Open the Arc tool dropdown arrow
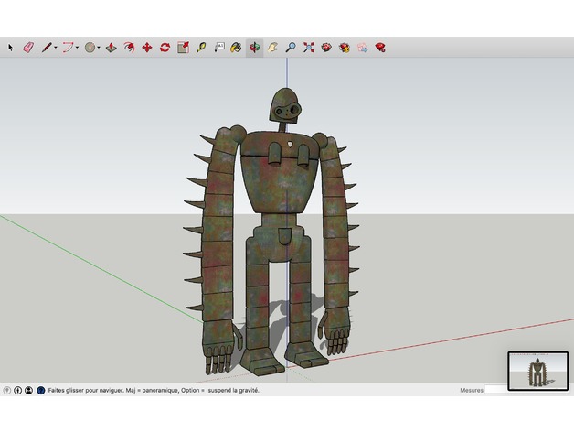574x432 pixels. click(x=78, y=48)
